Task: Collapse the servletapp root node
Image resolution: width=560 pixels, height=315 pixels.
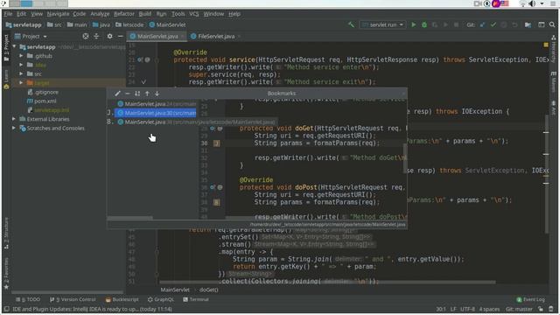Action: pyautogui.click(x=14, y=46)
